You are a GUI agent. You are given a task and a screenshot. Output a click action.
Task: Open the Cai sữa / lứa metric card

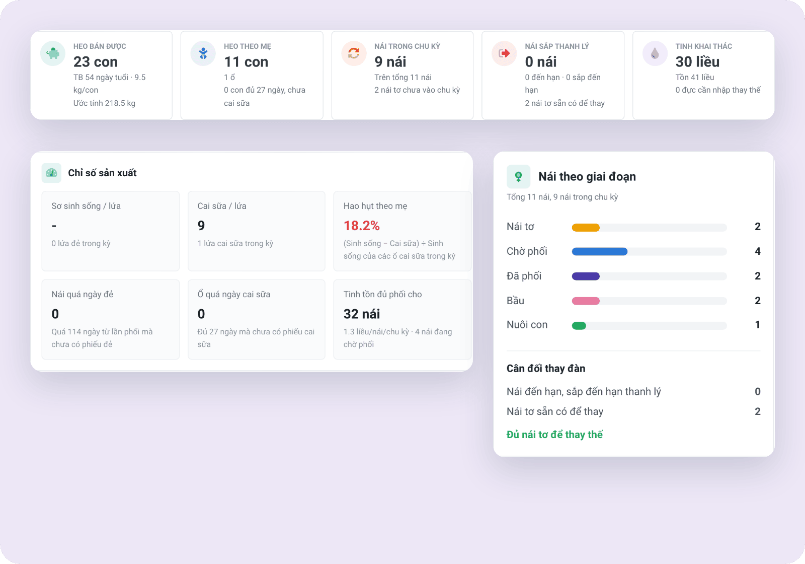[x=257, y=231]
